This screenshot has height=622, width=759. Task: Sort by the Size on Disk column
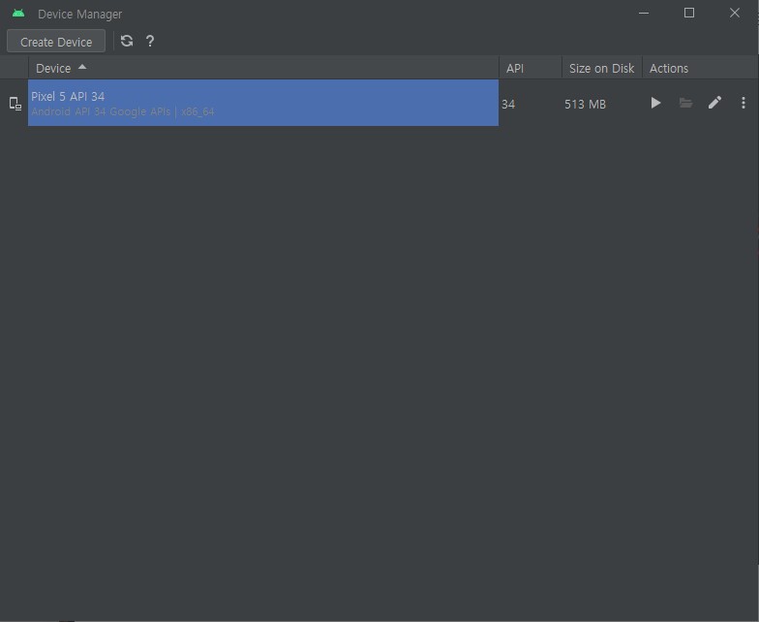[602, 68]
